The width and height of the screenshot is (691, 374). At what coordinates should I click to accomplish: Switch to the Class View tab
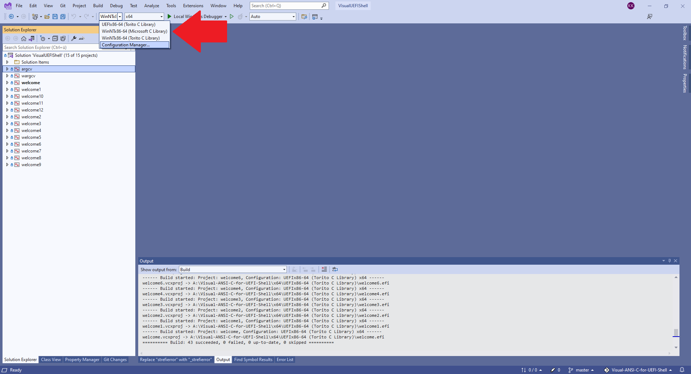point(51,360)
